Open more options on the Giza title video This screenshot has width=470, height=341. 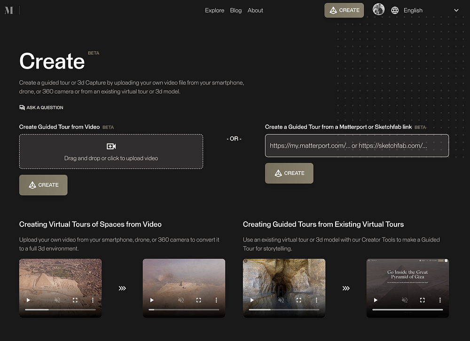click(x=440, y=300)
